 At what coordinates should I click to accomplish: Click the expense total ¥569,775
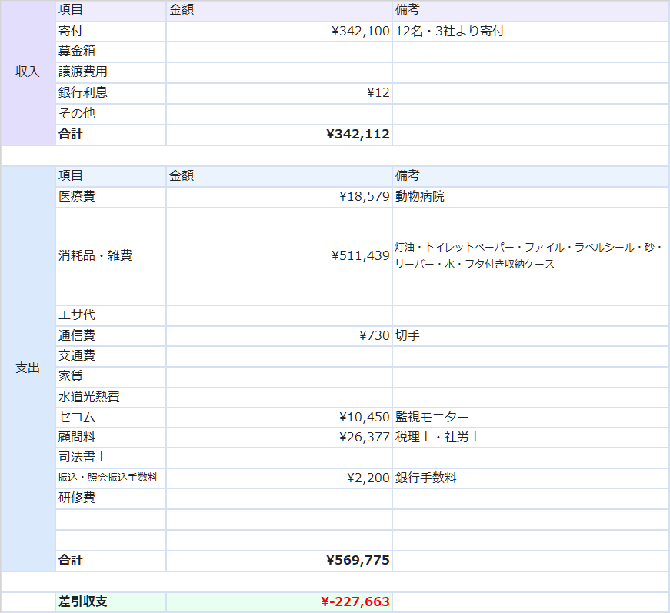(x=358, y=561)
